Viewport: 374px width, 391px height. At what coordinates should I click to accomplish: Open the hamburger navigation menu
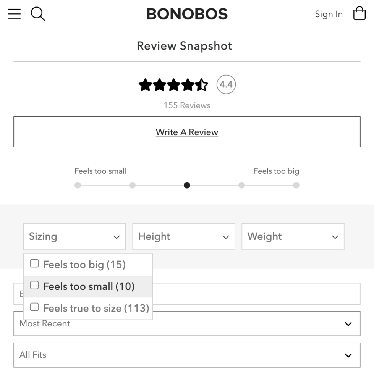tap(15, 14)
